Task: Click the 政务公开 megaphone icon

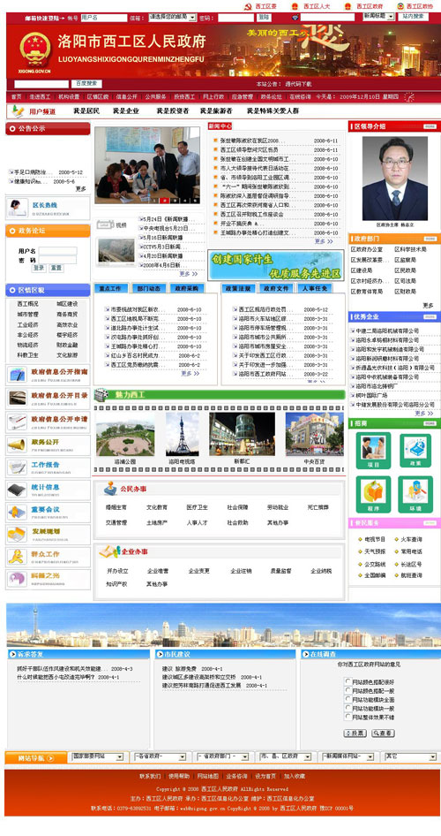Action: pos(17,445)
